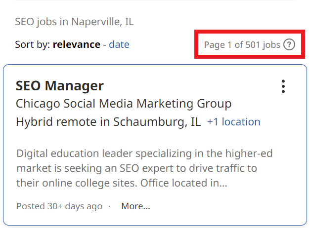Screen dimensions: 310x228
Task: Open the SEO Manager job title
Action: click(x=59, y=86)
